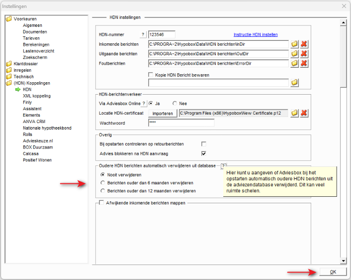Screen dimensions: 351x280
Task: Close the Instellingen dialog
Action: pos(344,6)
